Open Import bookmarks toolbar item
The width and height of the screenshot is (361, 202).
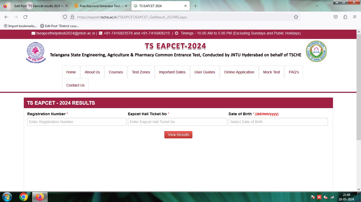(x=20, y=26)
